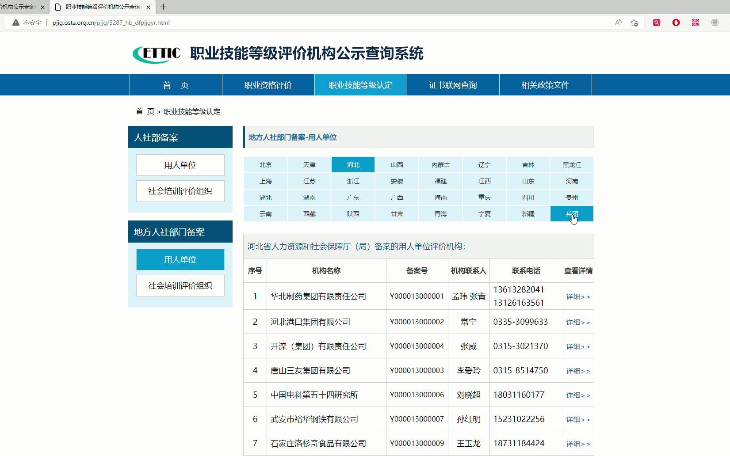Click the read aloud icon in address bar
This screenshot has width=730, height=456.
[618, 23]
